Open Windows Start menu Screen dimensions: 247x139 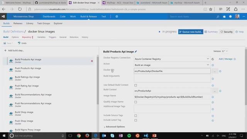click(4, 136)
